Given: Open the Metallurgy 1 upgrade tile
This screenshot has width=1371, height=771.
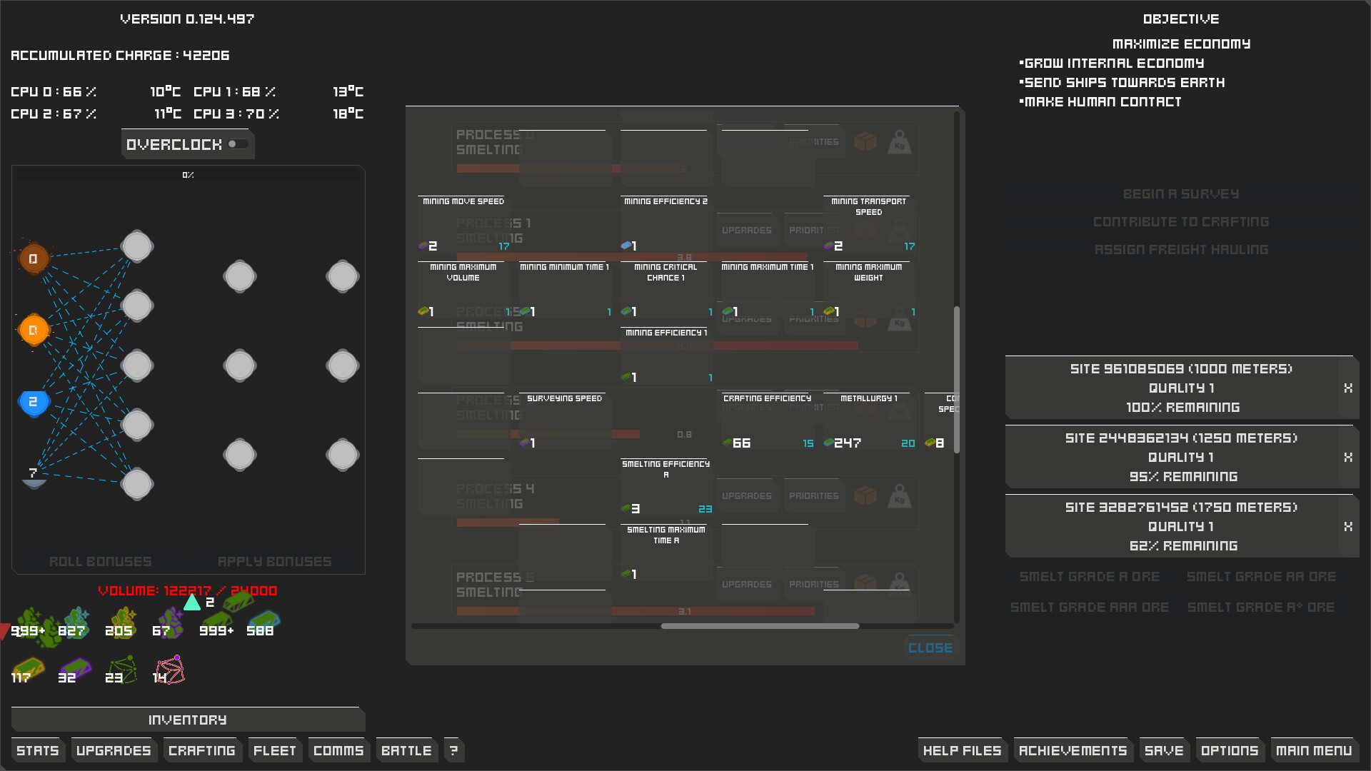Looking at the screenshot, I should [x=868, y=421].
